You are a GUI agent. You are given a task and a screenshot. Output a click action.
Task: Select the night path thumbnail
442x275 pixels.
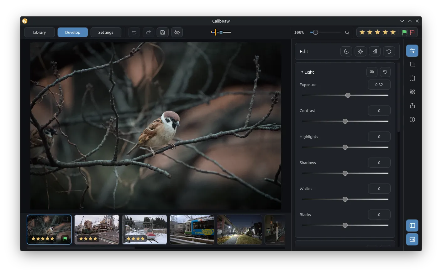coord(239,230)
